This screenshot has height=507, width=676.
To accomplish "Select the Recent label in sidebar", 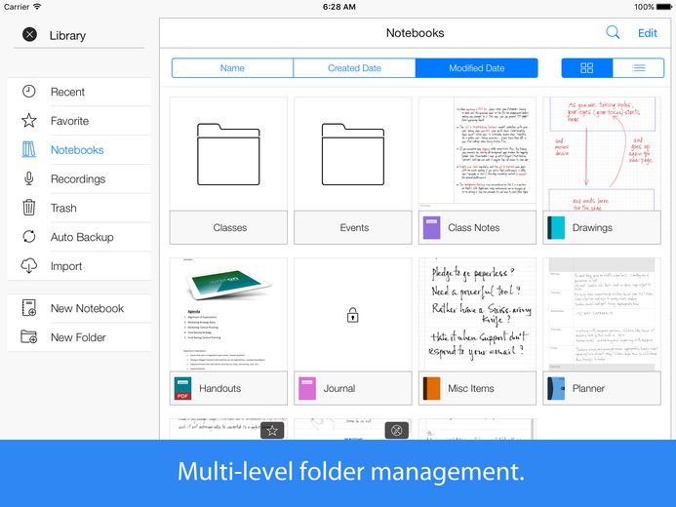I will pos(67,92).
